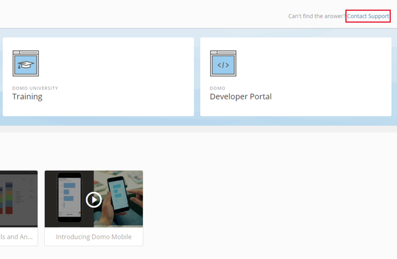Click the "DOMO" label above Developer Portal

tap(217, 88)
